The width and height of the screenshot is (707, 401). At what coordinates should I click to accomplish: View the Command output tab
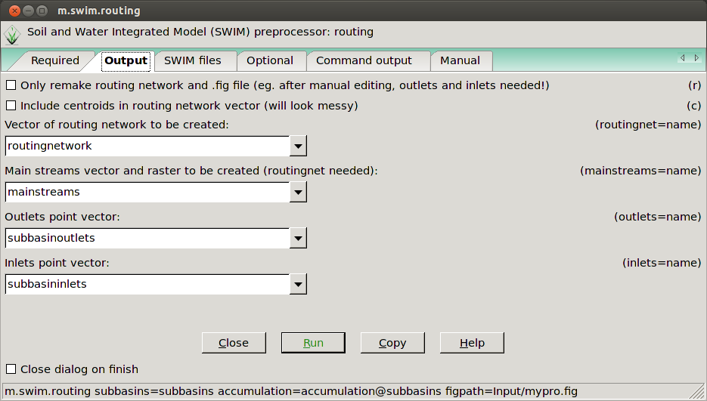click(364, 60)
